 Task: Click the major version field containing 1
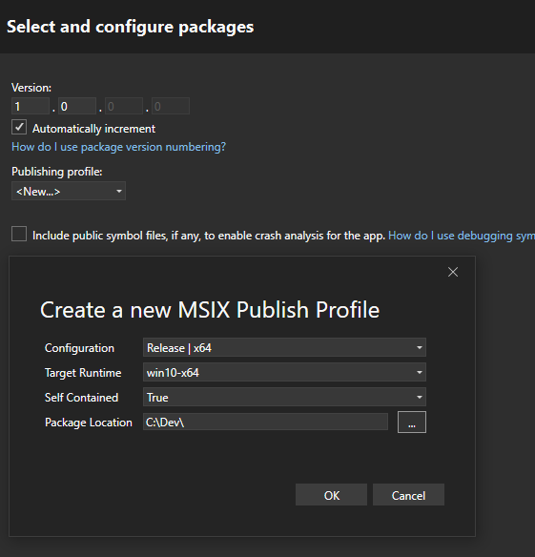pos(31,106)
